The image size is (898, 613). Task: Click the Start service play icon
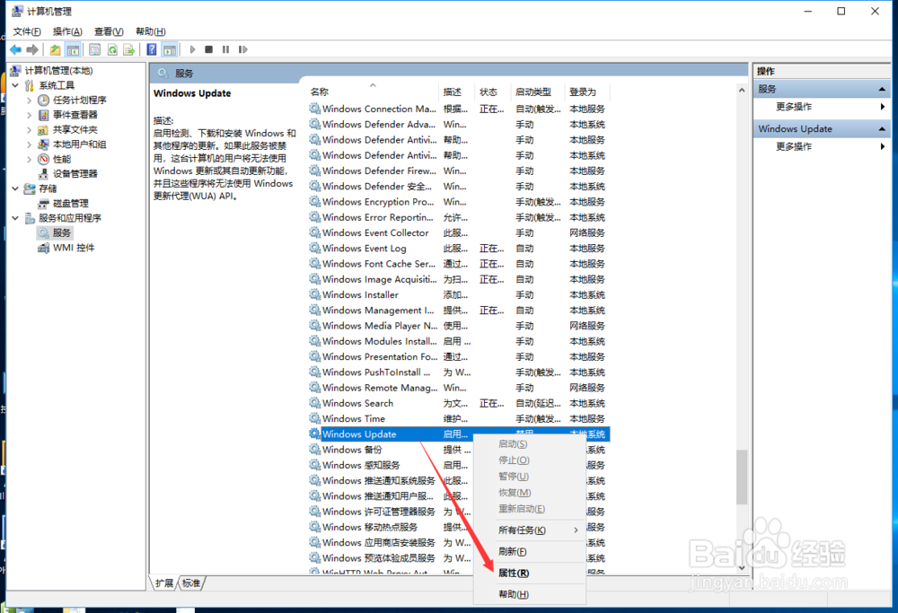pos(192,49)
